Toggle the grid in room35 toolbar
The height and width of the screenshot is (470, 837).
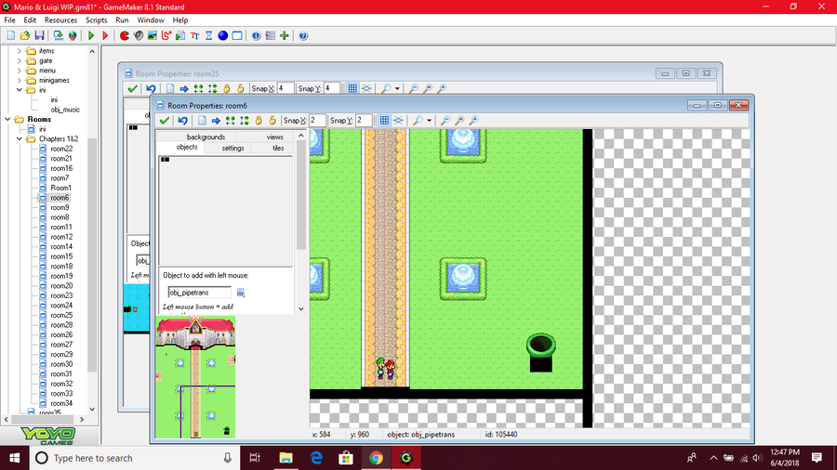[x=352, y=88]
